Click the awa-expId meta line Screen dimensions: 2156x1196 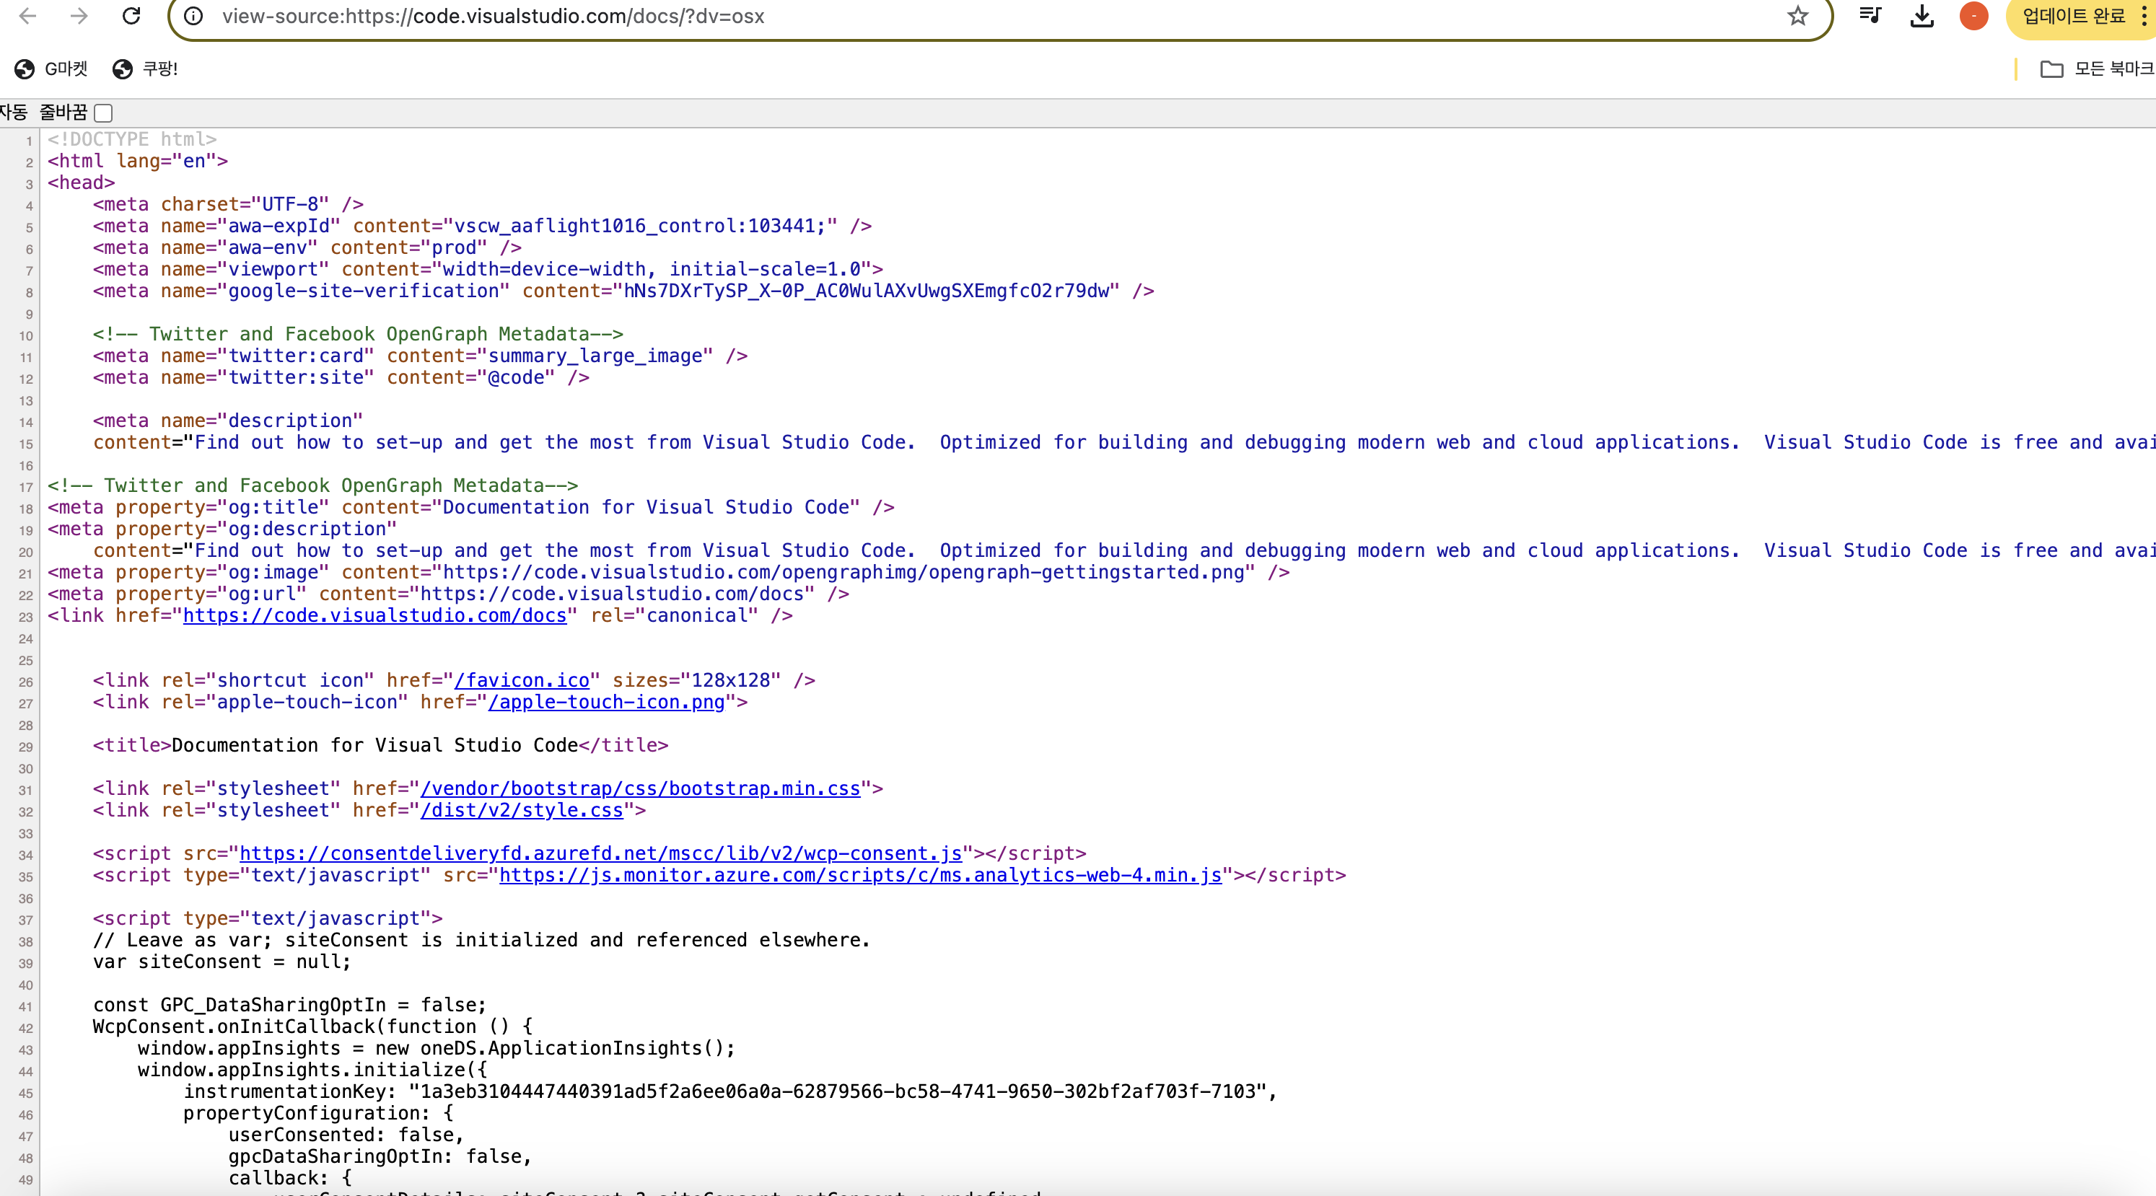point(482,226)
